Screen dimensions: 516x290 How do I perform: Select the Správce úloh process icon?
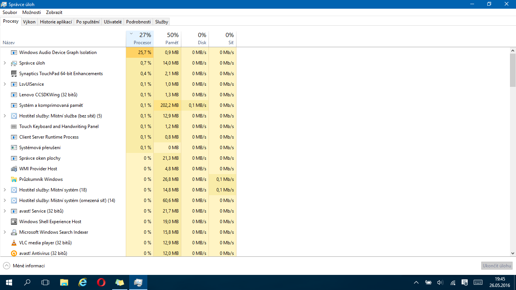pyautogui.click(x=14, y=63)
